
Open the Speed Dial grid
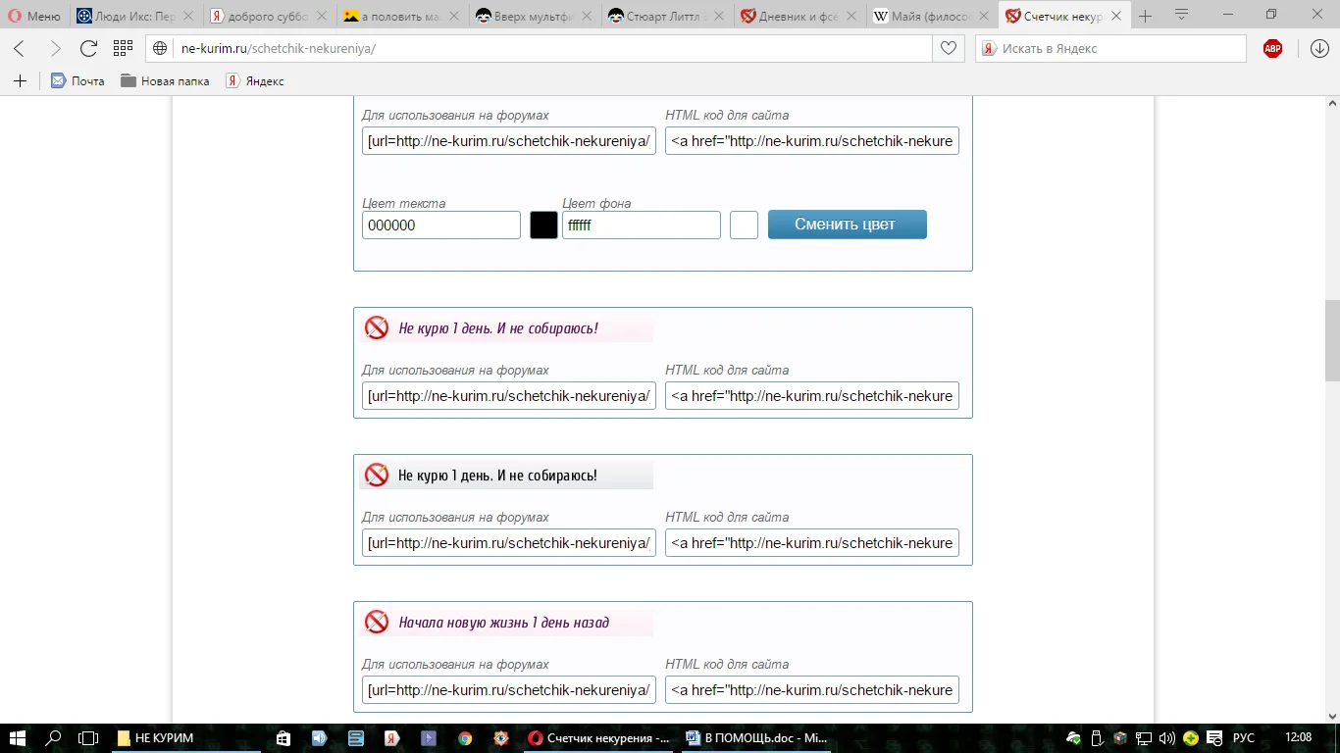123,49
